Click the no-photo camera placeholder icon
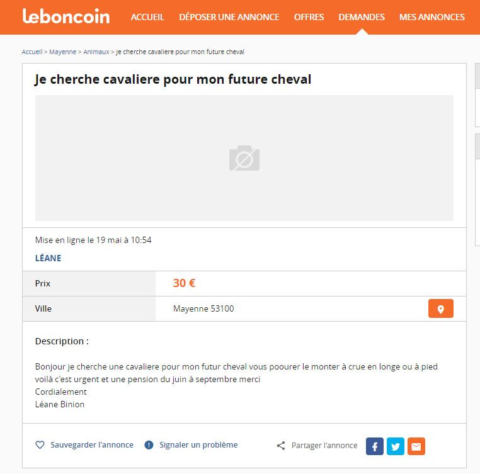The height and width of the screenshot is (474, 480). [244, 158]
